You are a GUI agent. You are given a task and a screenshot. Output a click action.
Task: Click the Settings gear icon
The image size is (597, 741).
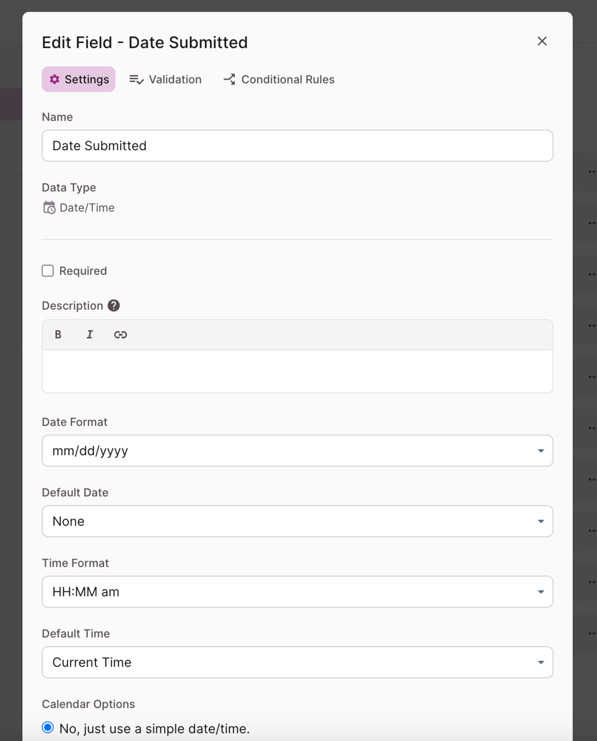click(54, 79)
